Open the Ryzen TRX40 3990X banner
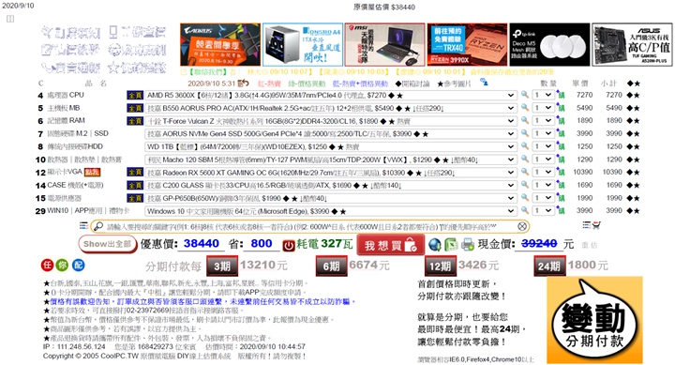The width and height of the screenshot is (675, 365). (467, 44)
